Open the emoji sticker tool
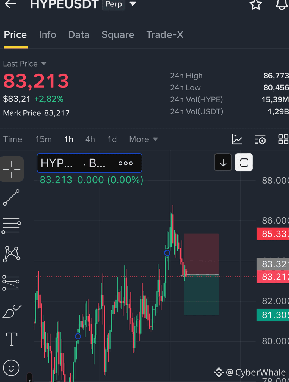The height and width of the screenshot is (382, 289). click(x=11, y=368)
